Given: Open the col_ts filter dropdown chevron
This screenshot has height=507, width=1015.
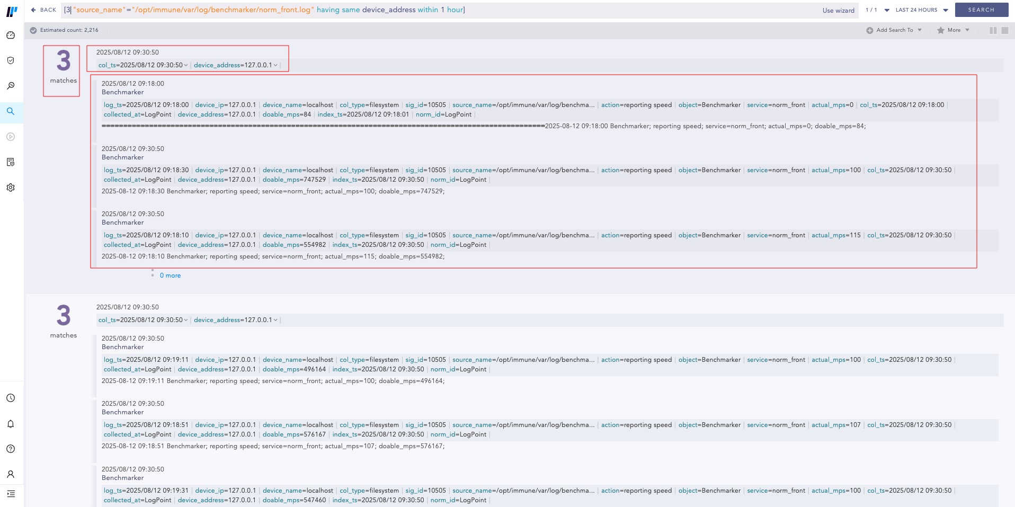Looking at the screenshot, I should point(186,65).
